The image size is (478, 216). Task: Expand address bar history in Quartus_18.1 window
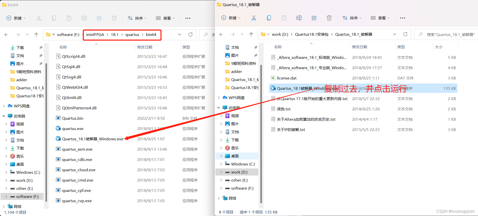pos(395,34)
